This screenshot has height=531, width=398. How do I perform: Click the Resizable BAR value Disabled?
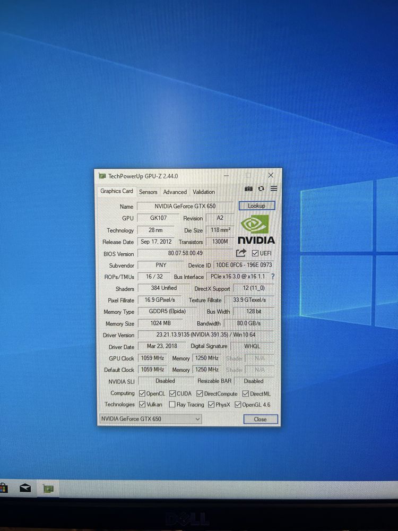254,381
